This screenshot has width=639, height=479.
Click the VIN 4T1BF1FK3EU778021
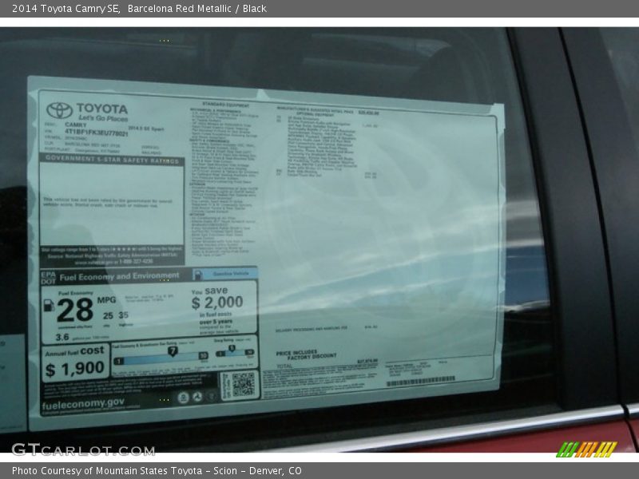click(96, 133)
